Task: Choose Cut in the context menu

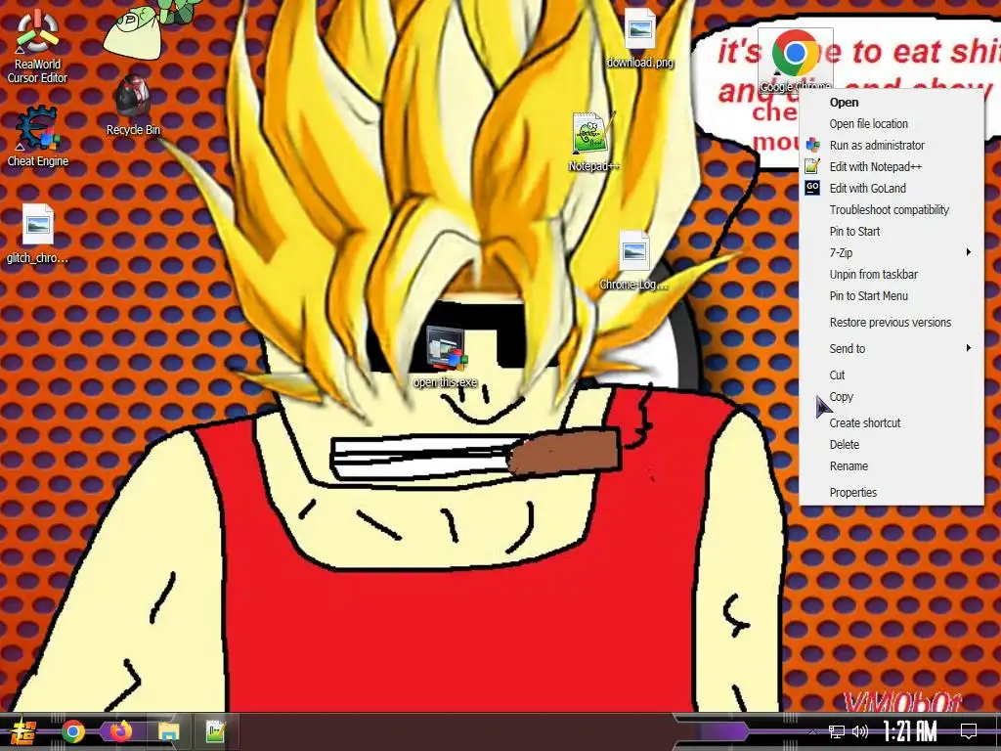Action: coord(892,375)
